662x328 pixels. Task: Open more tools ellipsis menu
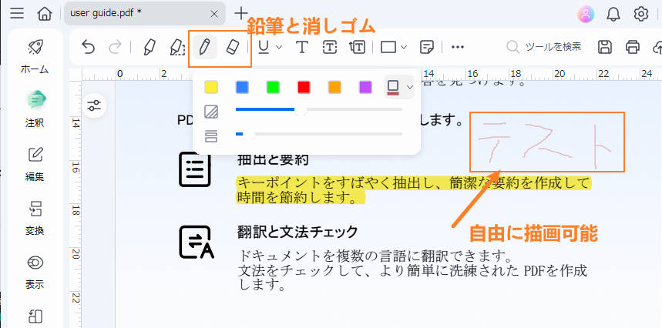[458, 47]
